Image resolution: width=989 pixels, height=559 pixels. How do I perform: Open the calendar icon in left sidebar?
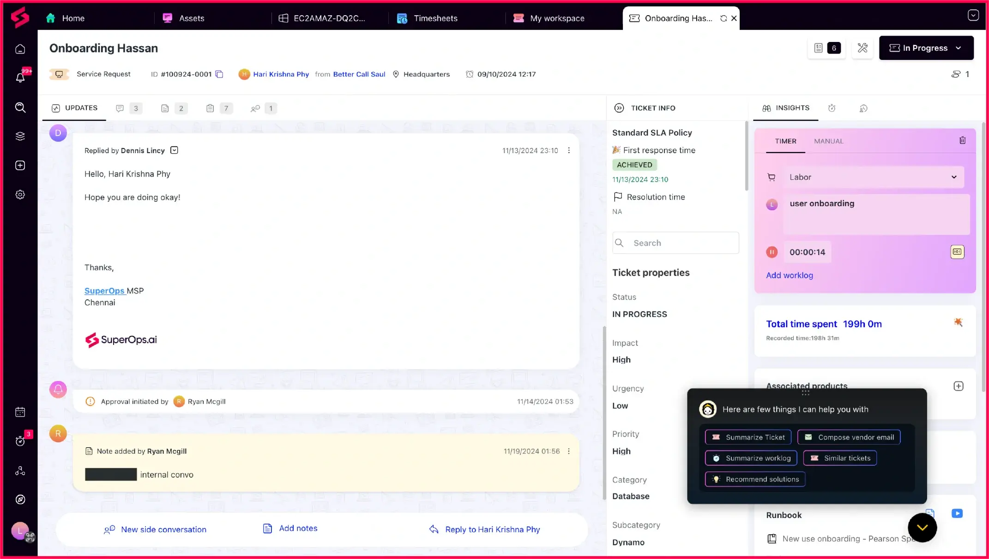tap(20, 412)
